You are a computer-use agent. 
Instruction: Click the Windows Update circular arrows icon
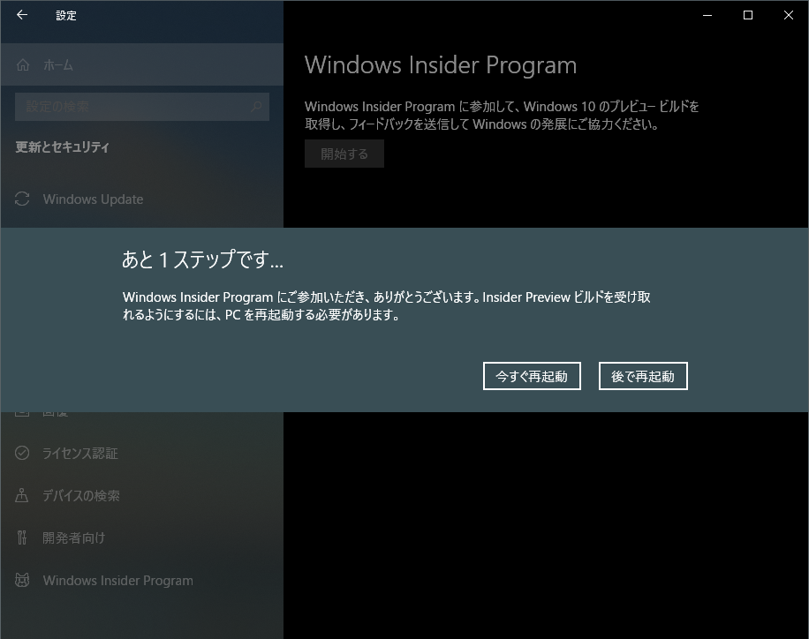pyautogui.click(x=21, y=199)
